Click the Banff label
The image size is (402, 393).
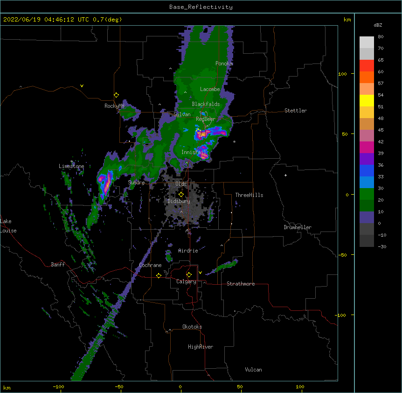click(x=58, y=265)
